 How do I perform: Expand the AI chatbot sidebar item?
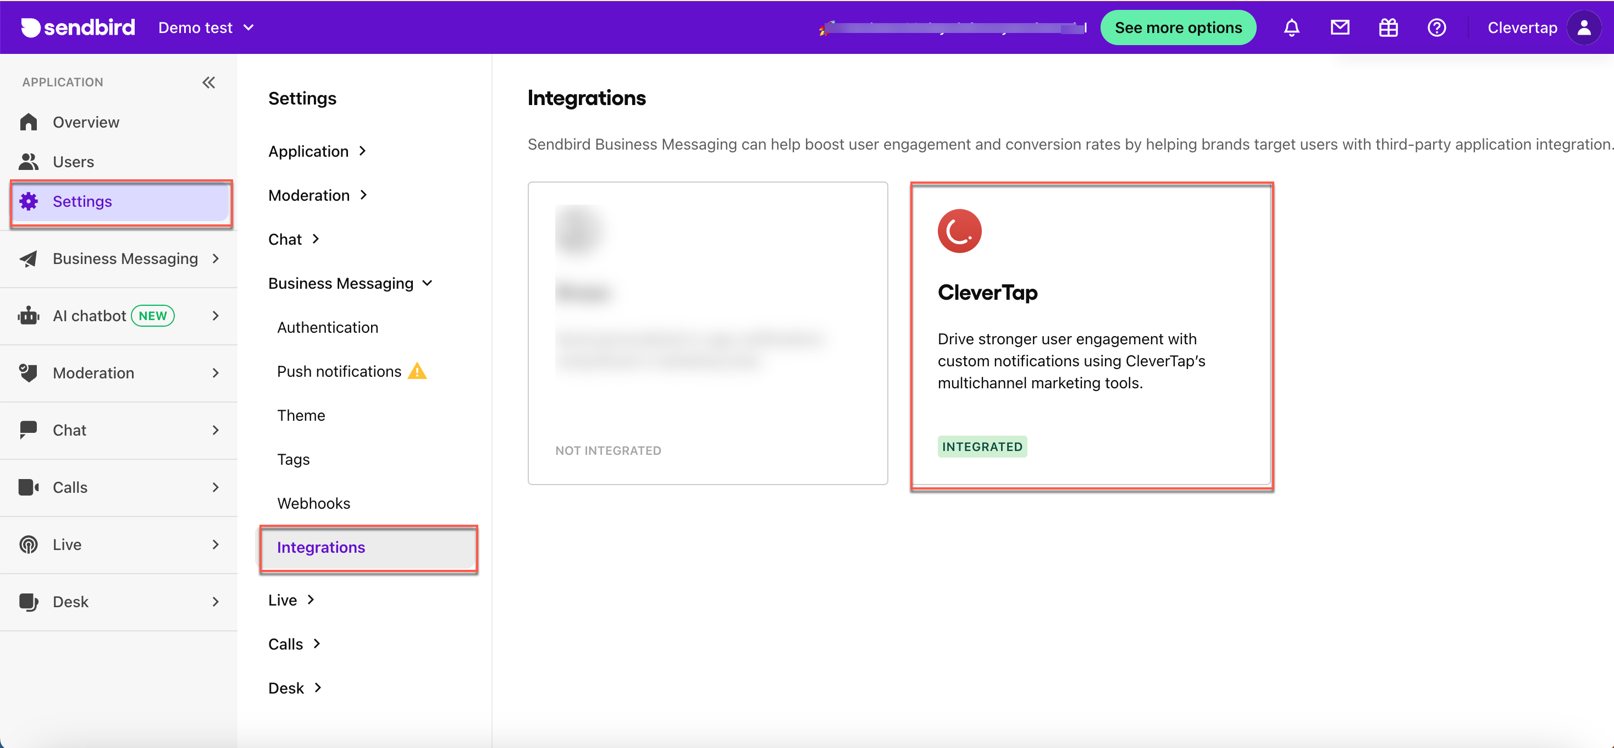(x=119, y=315)
